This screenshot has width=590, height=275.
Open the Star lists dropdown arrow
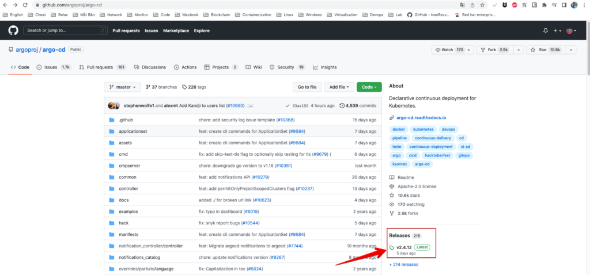click(571, 50)
